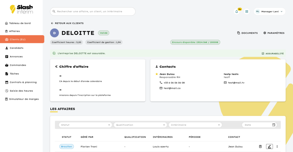Open the Qualification filter dropdown
Screen dimensions: 293x152
click(x=140, y=125)
